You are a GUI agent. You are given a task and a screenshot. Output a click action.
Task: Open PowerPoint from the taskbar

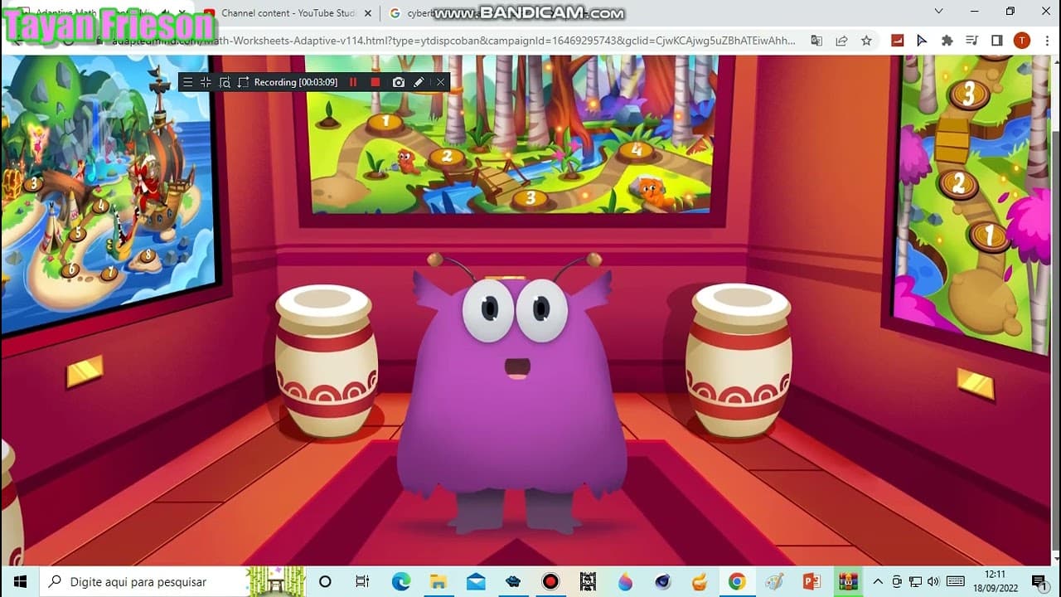point(811,581)
